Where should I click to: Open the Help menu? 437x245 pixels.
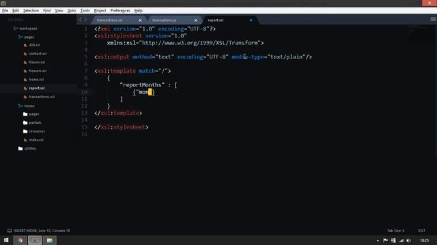pos(139,11)
